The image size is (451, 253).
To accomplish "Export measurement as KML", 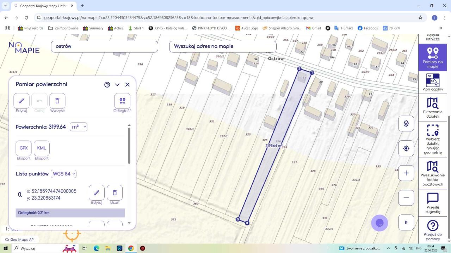I will point(42,148).
